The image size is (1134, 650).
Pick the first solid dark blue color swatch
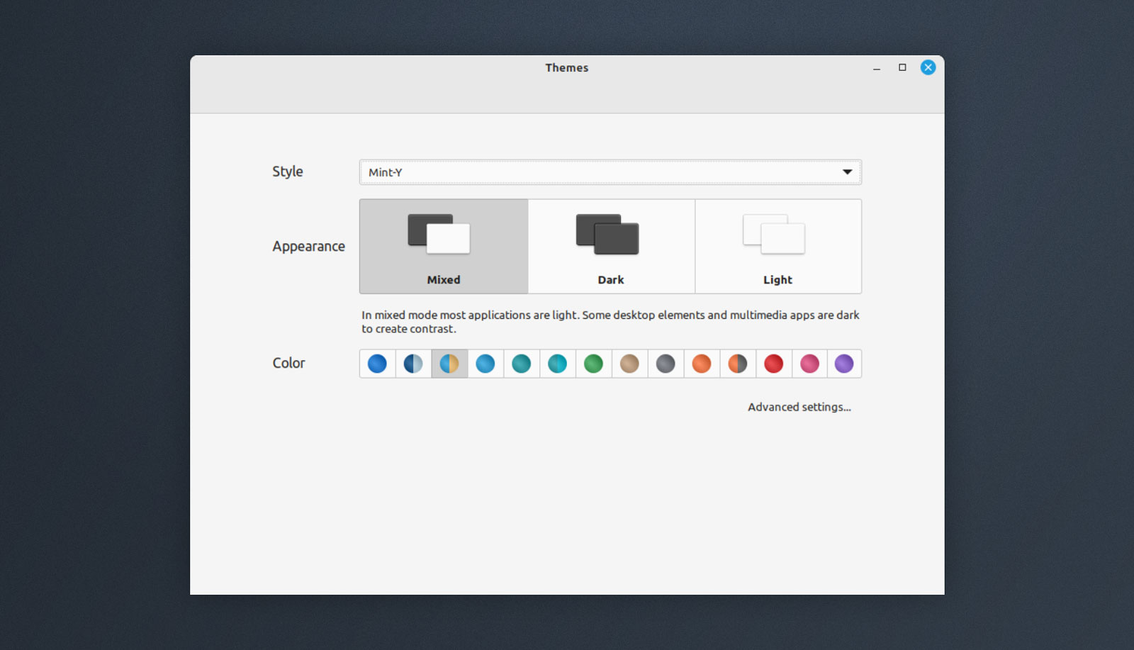pos(377,364)
